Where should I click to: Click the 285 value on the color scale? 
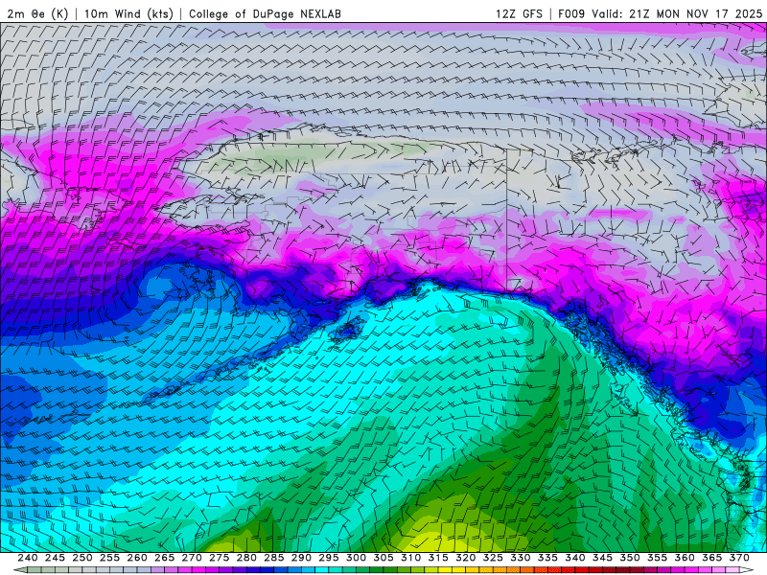(274, 558)
